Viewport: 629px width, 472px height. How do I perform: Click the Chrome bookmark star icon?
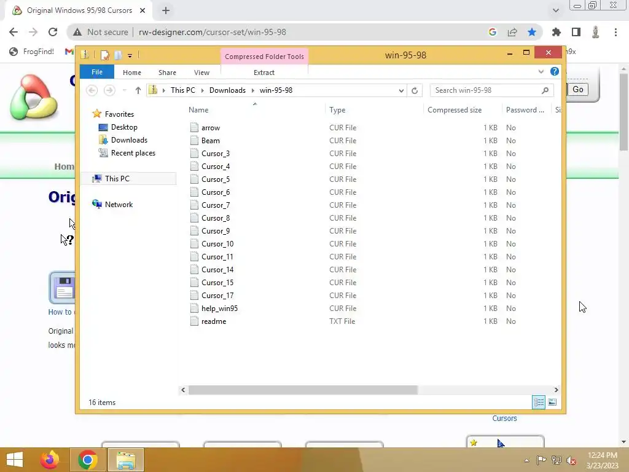[x=532, y=32]
